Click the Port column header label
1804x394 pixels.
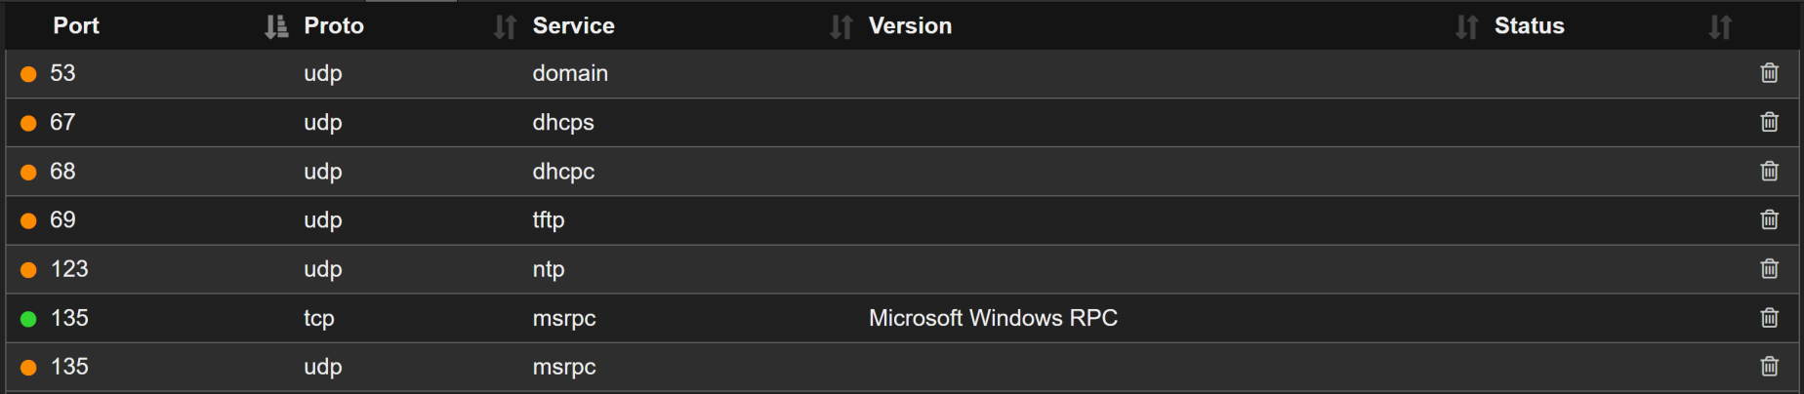tap(76, 26)
